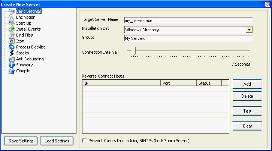
Task: Enable Prevent Clients from editing SIN IPs
Action: (84, 141)
